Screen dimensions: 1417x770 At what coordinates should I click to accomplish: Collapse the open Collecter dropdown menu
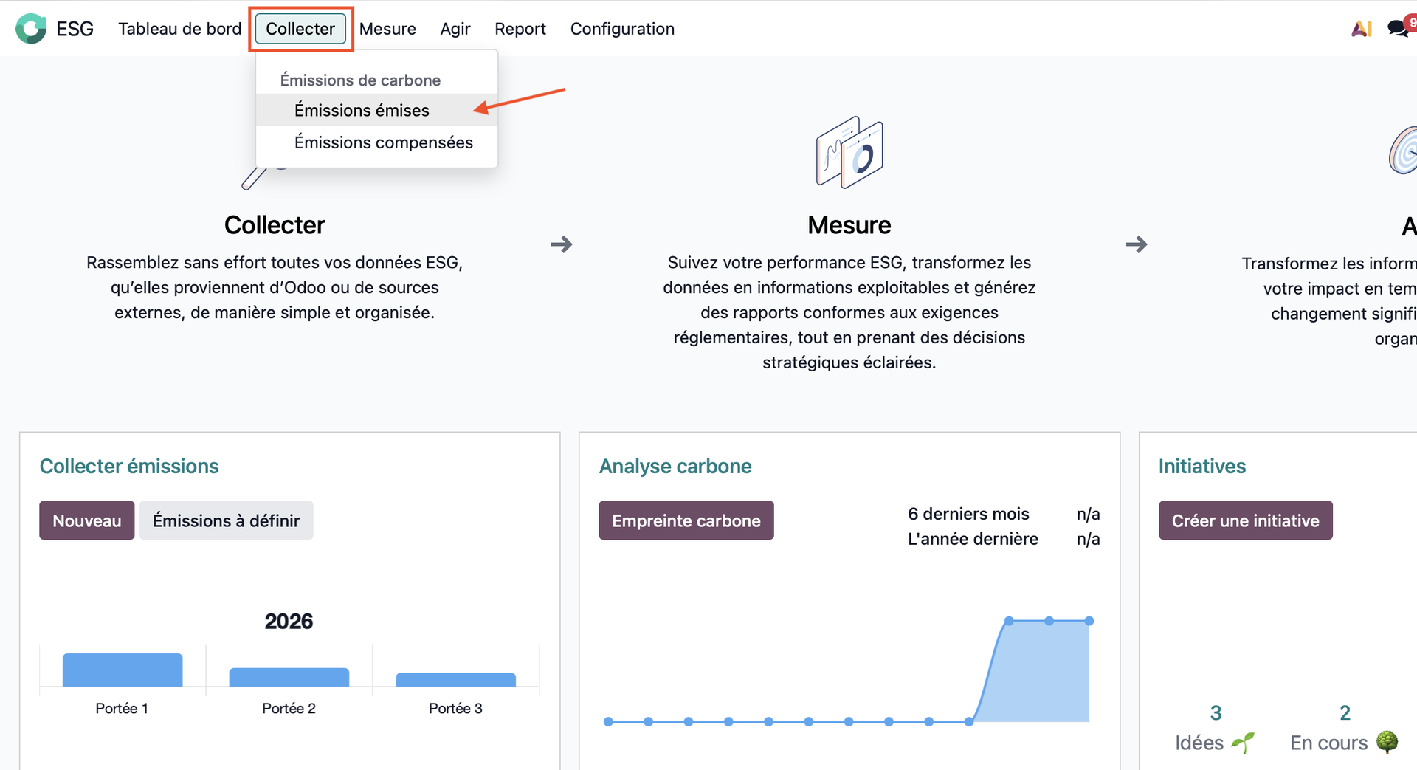point(300,29)
